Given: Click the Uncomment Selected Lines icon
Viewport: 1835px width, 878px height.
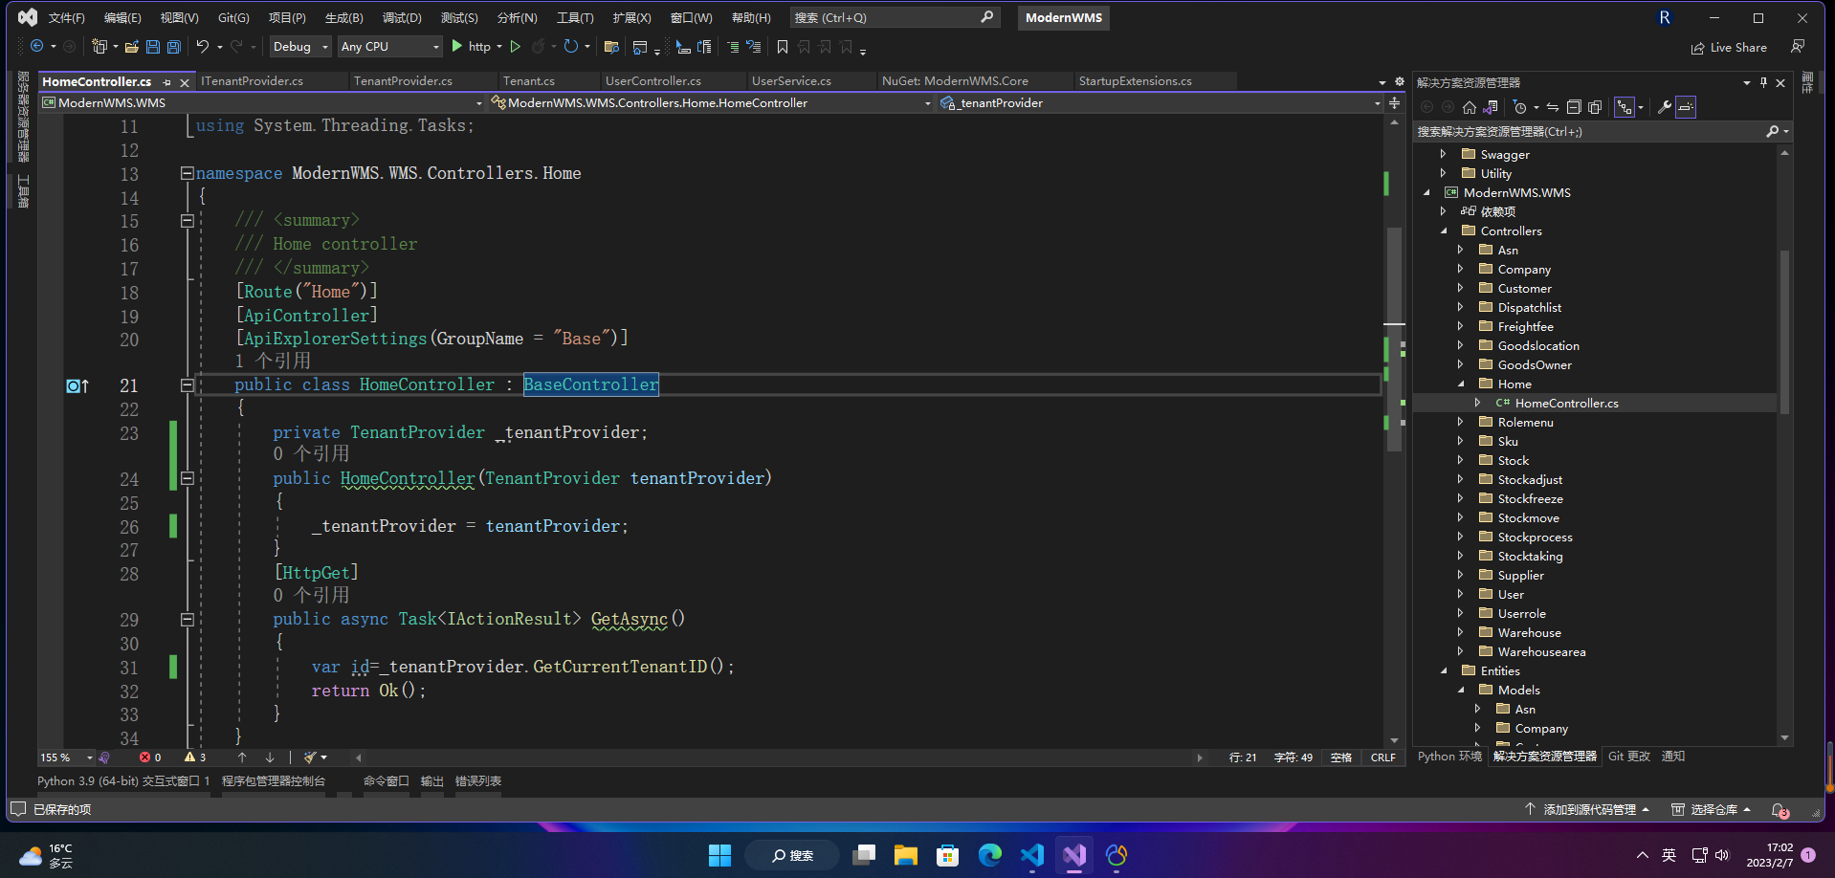Looking at the screenshot, I should tap(754, 47).
